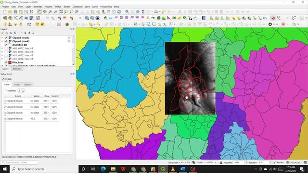Click the Statistical Summary sigma icon
Image resolution: width=308 pixels, height=173 pixels.
[x=143, y=12]
